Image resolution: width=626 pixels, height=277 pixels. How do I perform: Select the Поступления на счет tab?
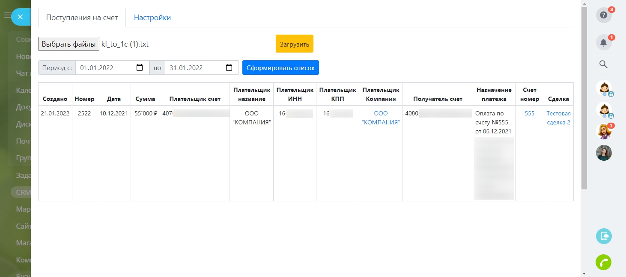pos(82,18)
